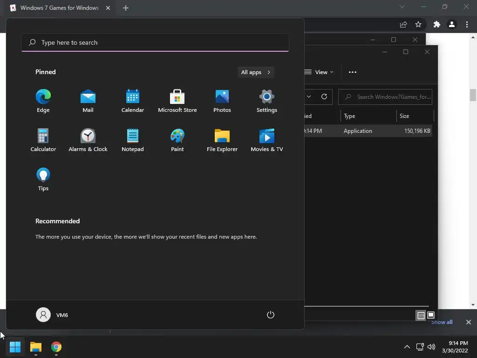Focus the 'Type here to search' box

pos(155,42)
